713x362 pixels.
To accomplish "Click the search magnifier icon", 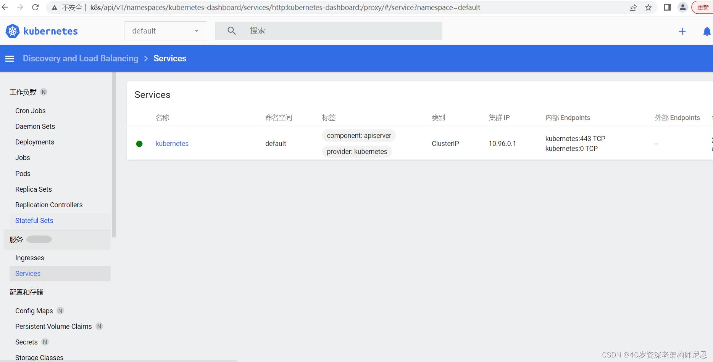I will pos(232,30).
